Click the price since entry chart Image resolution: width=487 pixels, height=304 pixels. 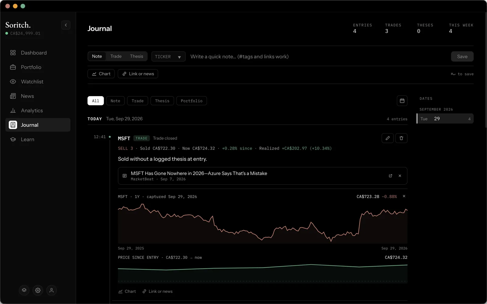(x=263, y=273)
